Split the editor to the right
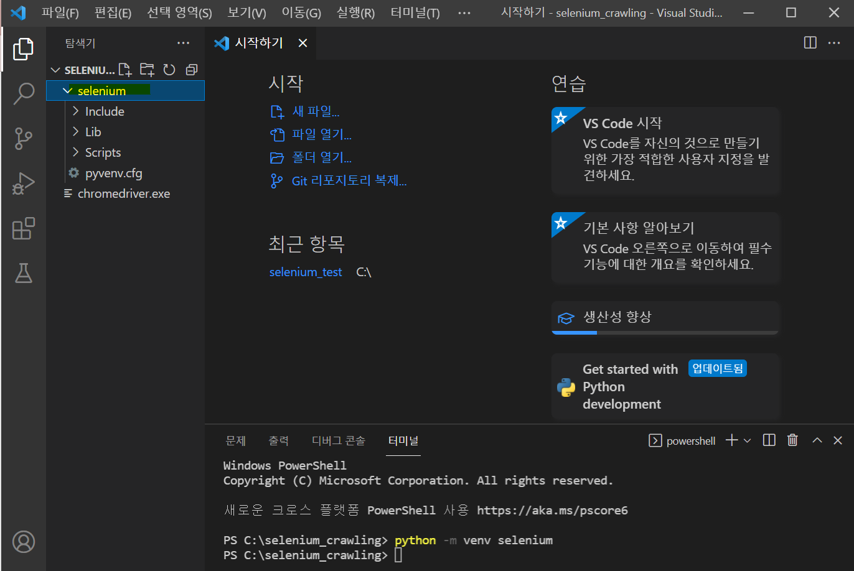854x571 pixels. click(810, 43)
